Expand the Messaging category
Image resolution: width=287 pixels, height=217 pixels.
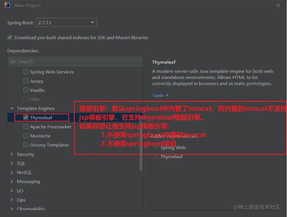[12, 181]
